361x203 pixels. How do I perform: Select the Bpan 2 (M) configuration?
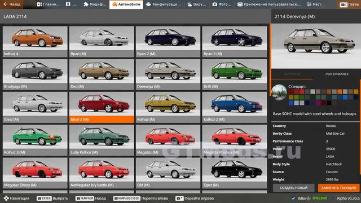coord(168,42)
